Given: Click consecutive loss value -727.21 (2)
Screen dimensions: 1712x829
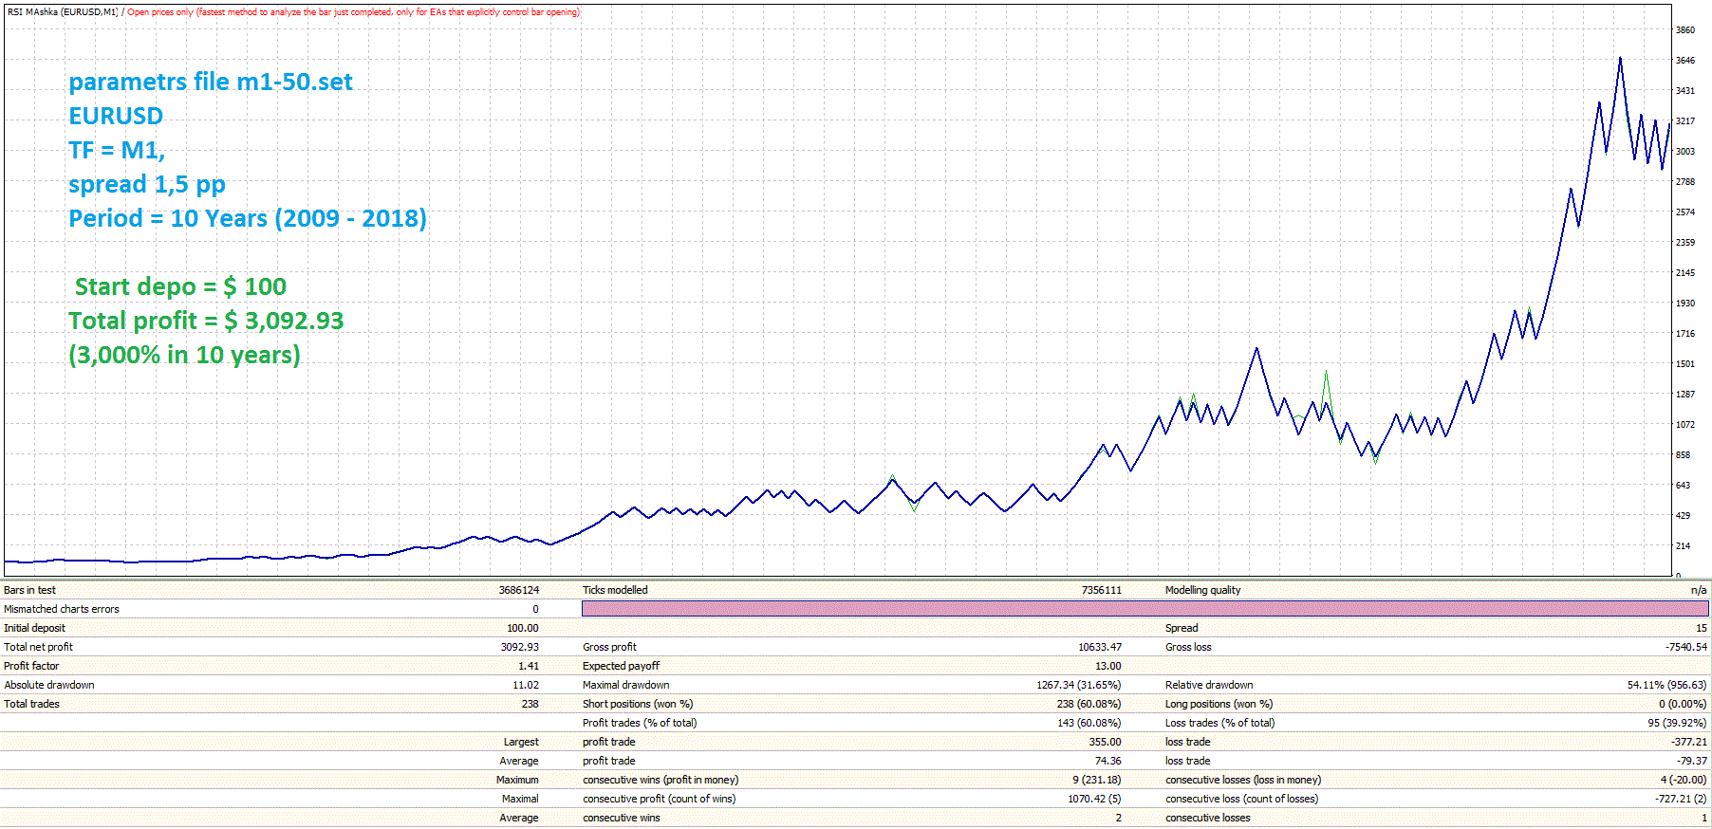Looking at the screenshot, I should 1681,799.
